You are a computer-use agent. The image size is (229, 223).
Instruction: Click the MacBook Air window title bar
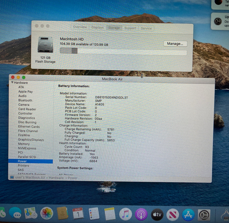tap(112, 79)
